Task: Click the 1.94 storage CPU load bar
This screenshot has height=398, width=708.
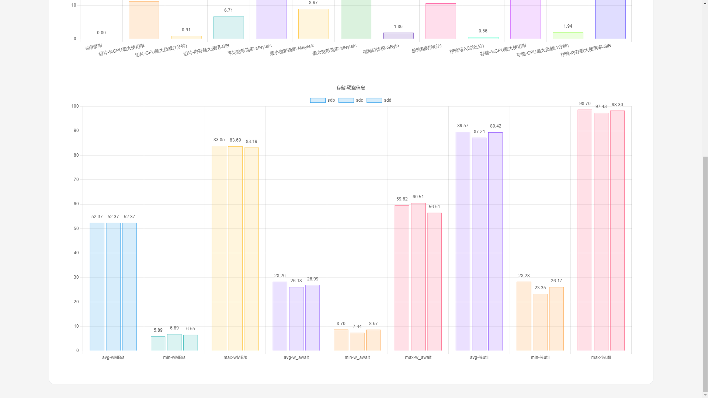Action: pos(568,36)
